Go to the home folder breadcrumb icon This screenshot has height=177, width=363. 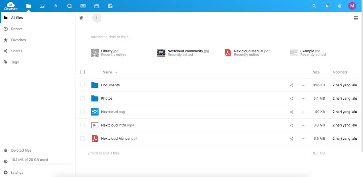coord(81,18)
